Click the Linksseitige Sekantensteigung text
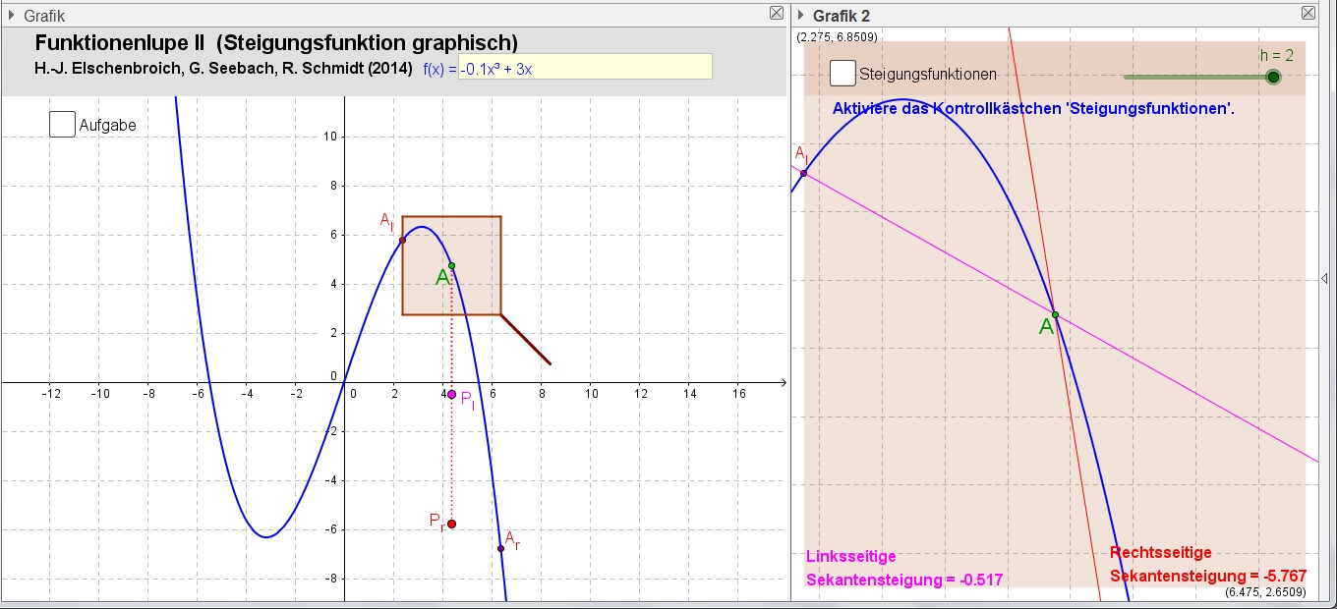The width and height of the screenshot is (1337, 609). (x=903, y=569)
